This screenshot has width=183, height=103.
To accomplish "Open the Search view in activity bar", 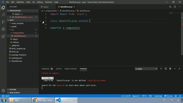I will [x=3, y=15].
